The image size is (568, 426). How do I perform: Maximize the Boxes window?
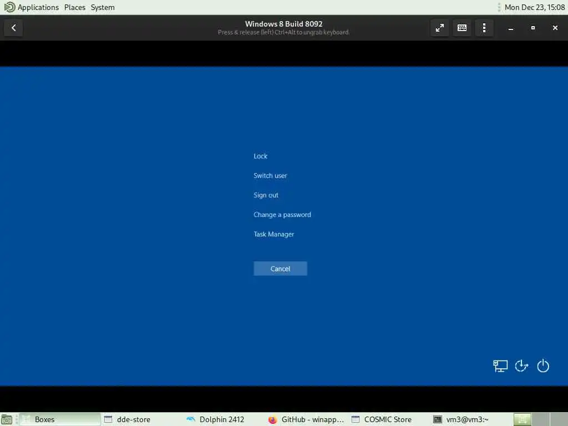click(x=533, y=28)
